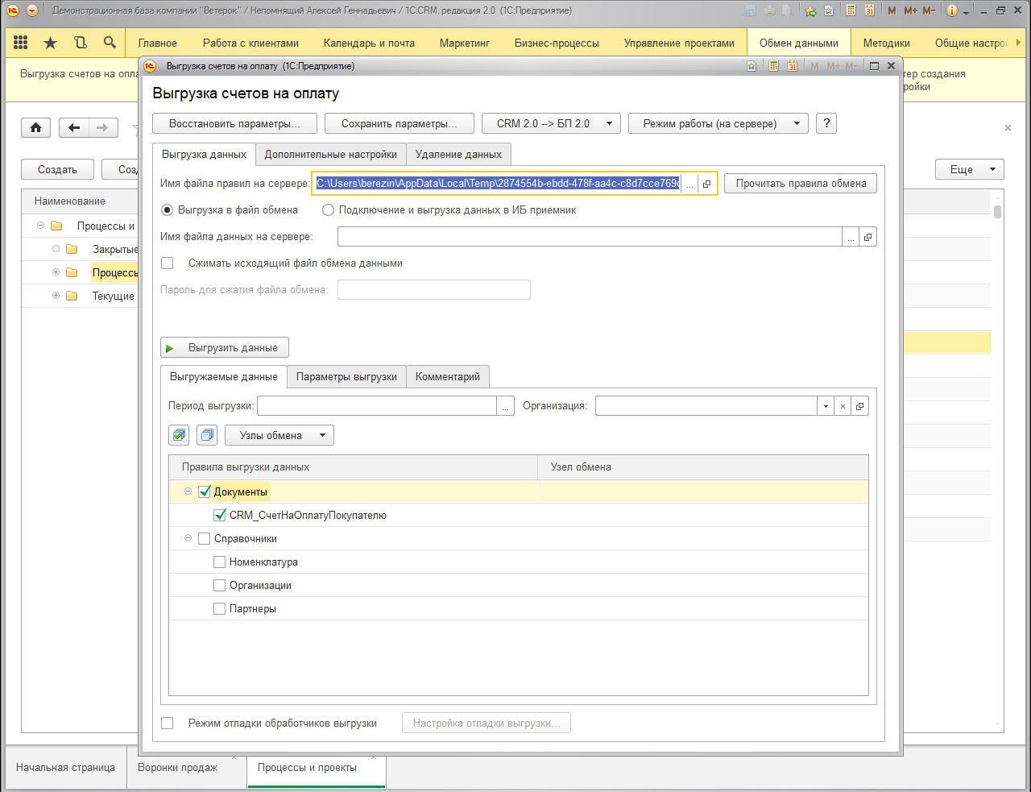Open the history icon in main toolbar
Viewport: 1031px width, 792px height.
pos(80,43)
